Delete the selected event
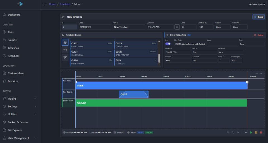This screenshot has height=143, width=268. coord(259,35)
